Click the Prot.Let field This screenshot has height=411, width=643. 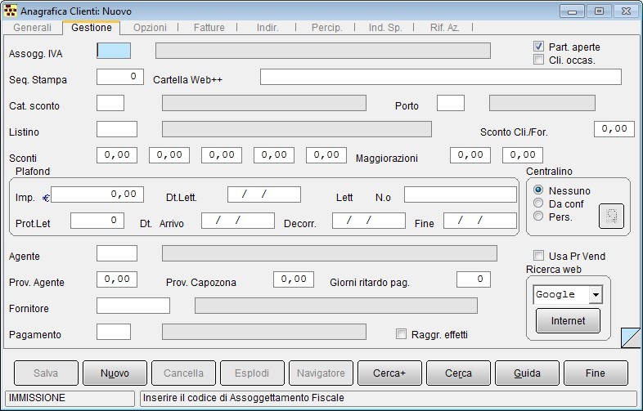[97, 221]
